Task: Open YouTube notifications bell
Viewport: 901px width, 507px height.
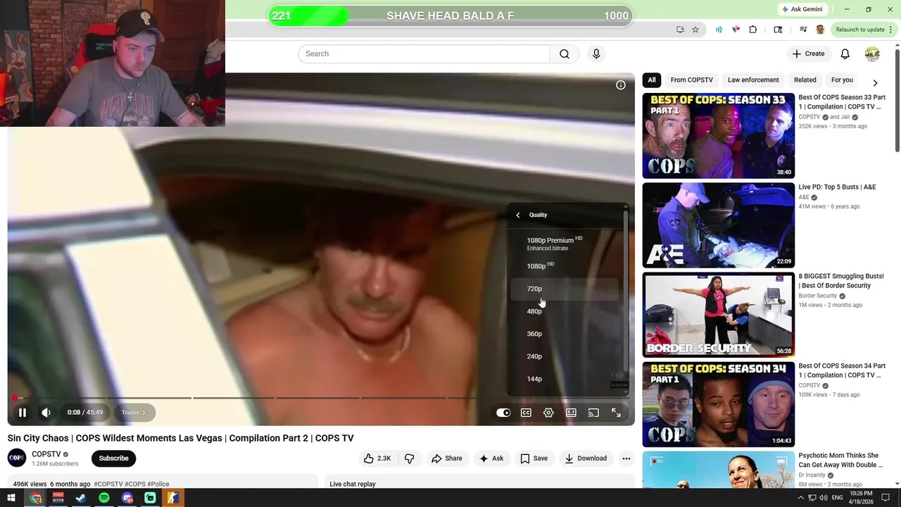Action: coord(845,54)
